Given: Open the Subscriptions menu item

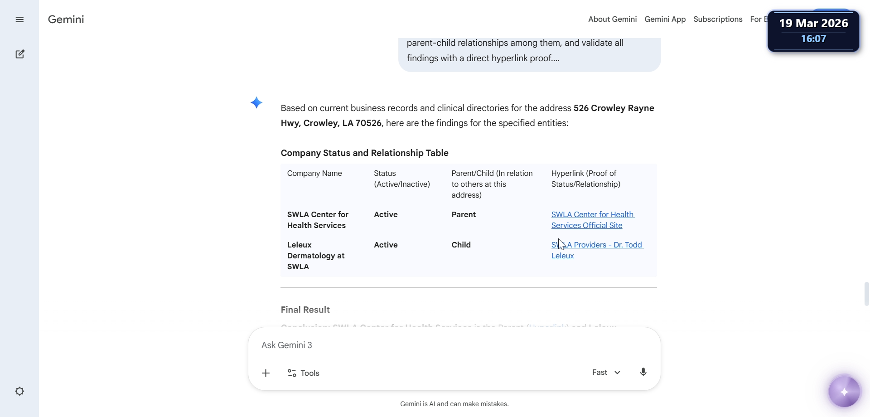Looking at the screenshot, I should 718,19.
